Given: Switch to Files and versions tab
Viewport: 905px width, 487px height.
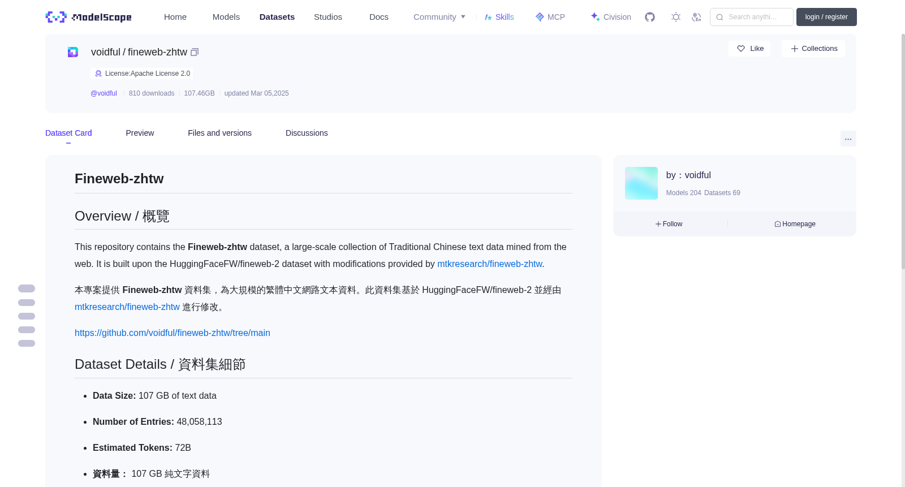Looking at the screenshot, I should point(219,133).
